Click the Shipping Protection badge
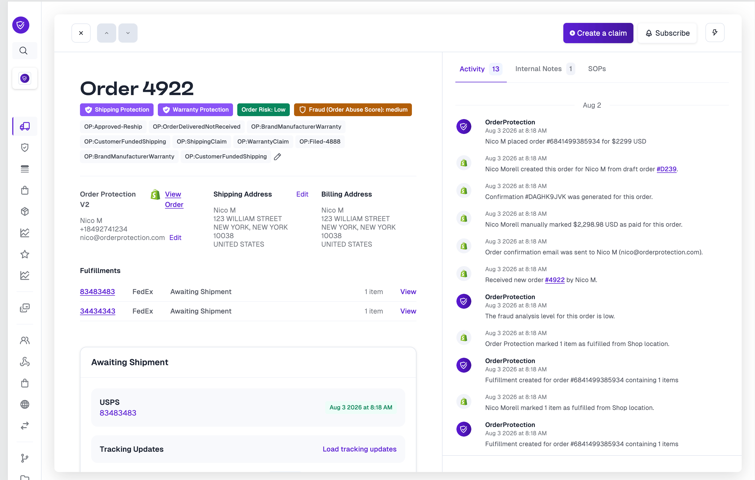This screenshot has width=755, height=480. [x=117, y=110]
